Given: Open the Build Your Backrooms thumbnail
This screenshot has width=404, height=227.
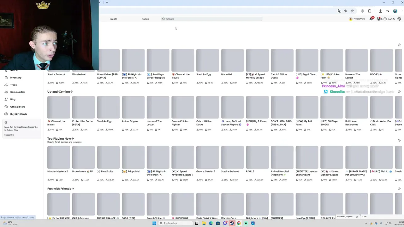Looking at the screenshot, I should click(356, 107).
